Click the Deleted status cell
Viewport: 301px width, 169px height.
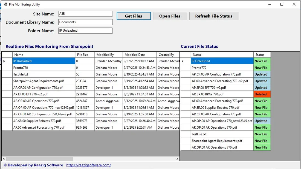262,94
